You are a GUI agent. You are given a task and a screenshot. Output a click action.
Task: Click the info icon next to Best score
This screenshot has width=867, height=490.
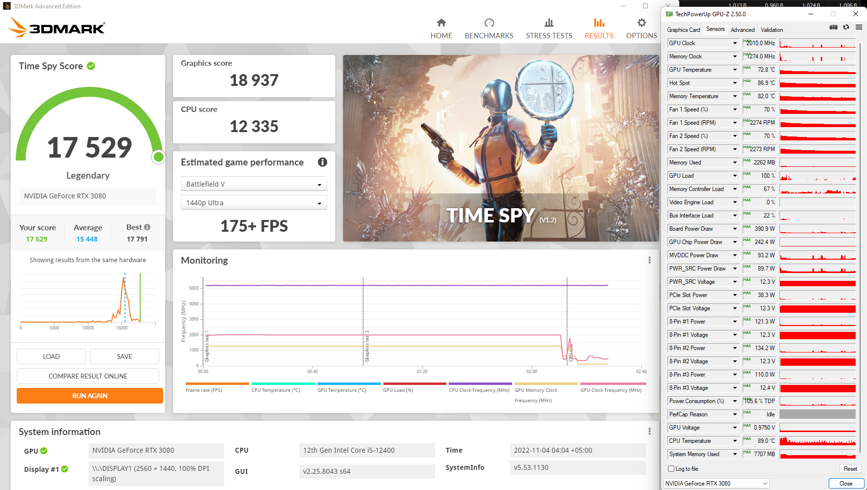tap(147, 227)
